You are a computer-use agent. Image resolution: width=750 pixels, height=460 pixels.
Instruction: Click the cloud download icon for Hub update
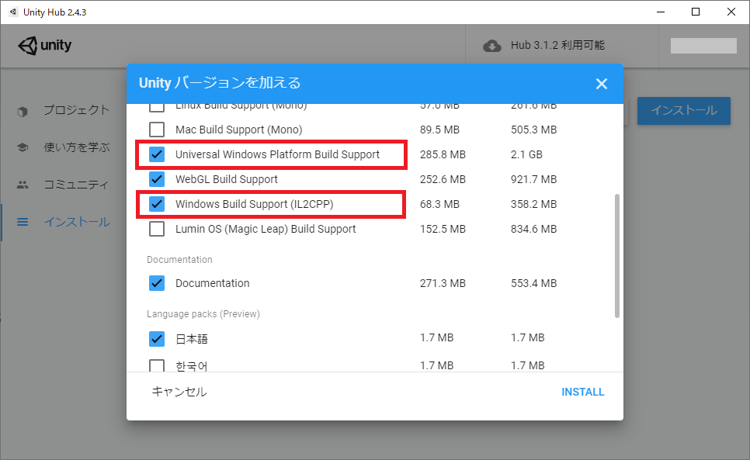click(492, 46)
